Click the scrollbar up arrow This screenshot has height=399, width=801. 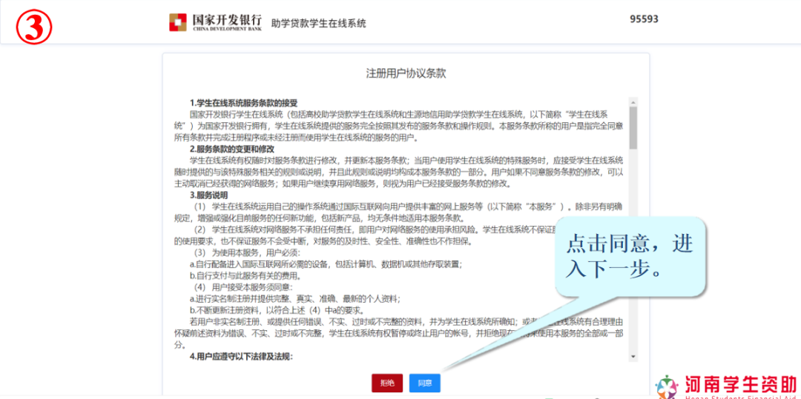tap(633, 102)
